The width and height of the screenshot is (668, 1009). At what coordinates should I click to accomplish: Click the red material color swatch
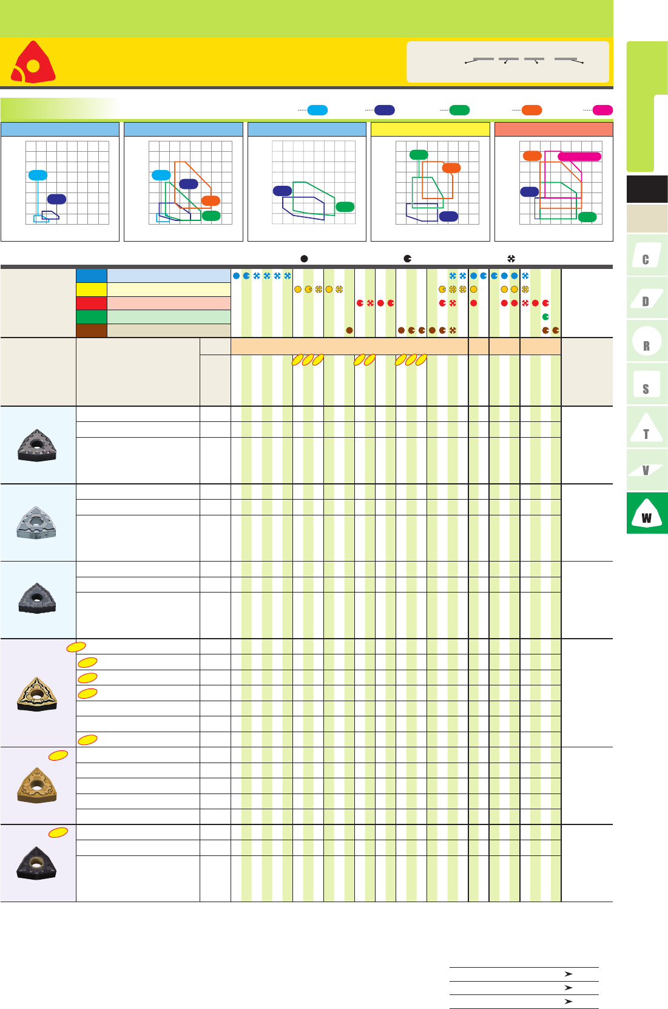[91, 303]
